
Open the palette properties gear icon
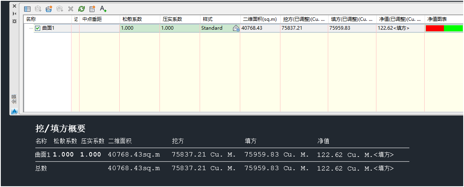click(14, 21)
